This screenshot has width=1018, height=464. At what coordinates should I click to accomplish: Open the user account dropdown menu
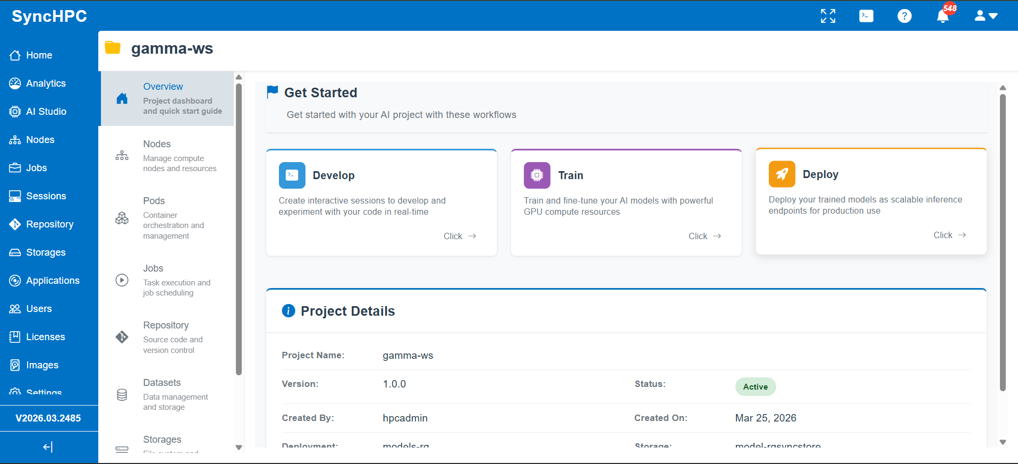click(x=986, y=16)
